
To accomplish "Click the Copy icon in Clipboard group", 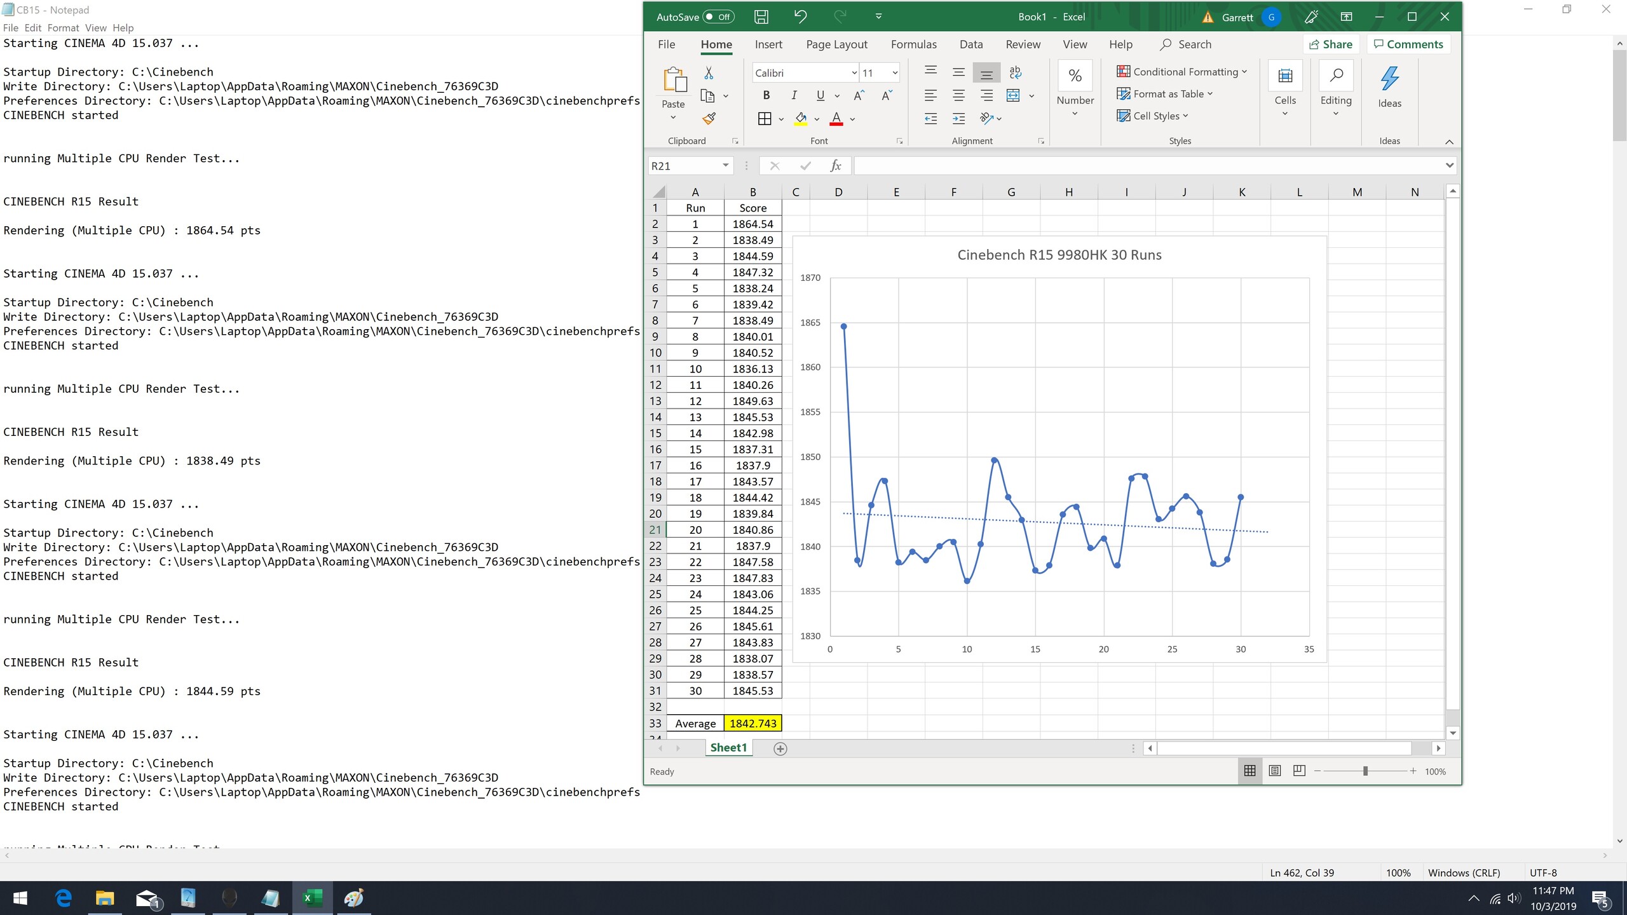I will pos(707,96).
